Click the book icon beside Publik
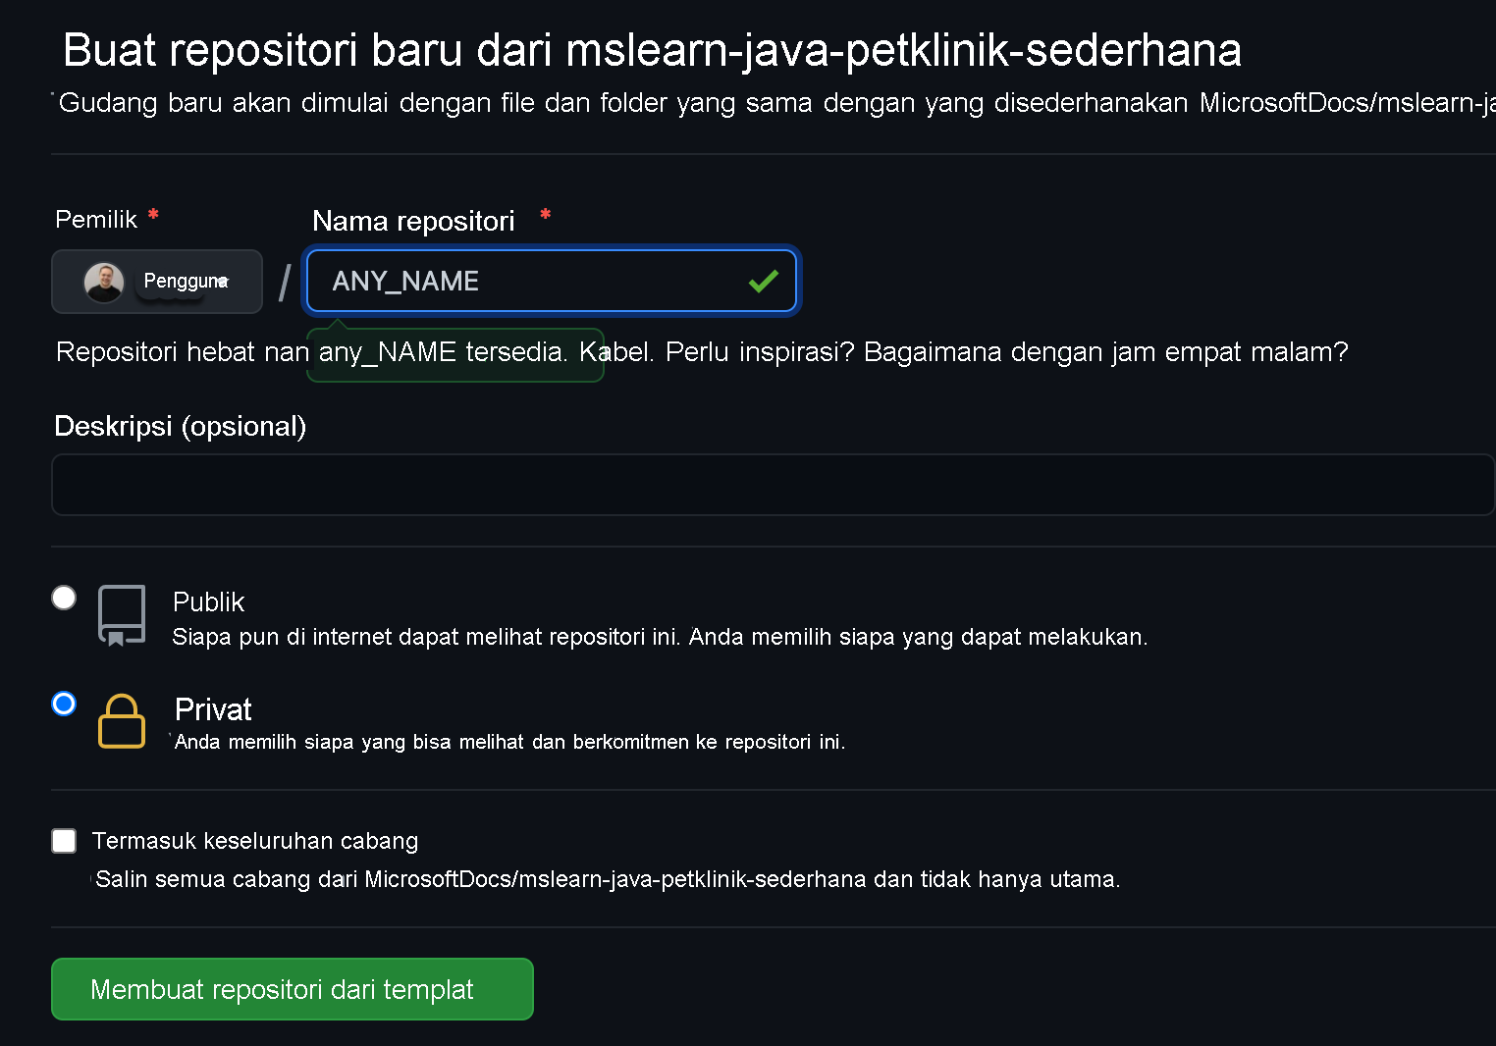Viewport: 1496px width, 1046px height. (x=120, y=614)
